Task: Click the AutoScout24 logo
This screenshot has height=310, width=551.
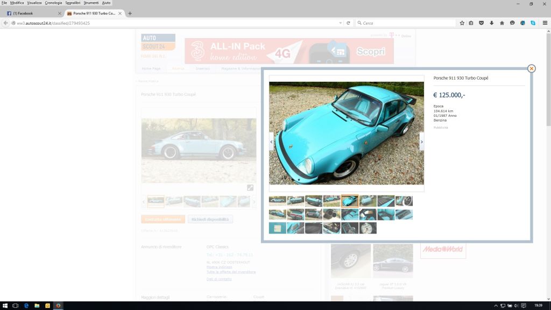Action: point(158,42)
